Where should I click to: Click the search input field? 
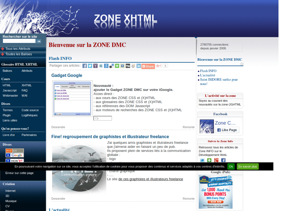19,41
